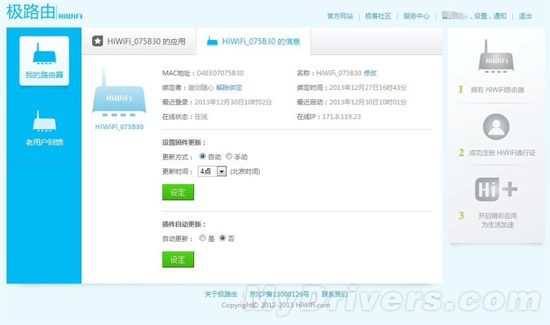Click MAC address D4EE07075B30 text
This screenshot has height=325, width=550.
(220, 73)
